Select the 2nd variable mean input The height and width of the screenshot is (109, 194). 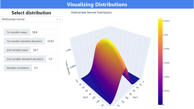pos(44,50)
